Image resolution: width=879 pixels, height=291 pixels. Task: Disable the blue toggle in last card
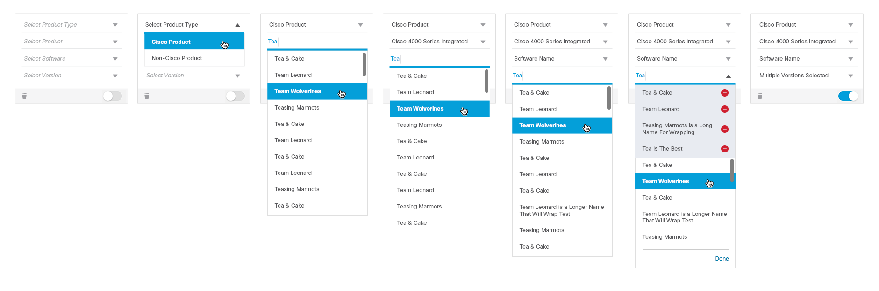click(848, 96)
